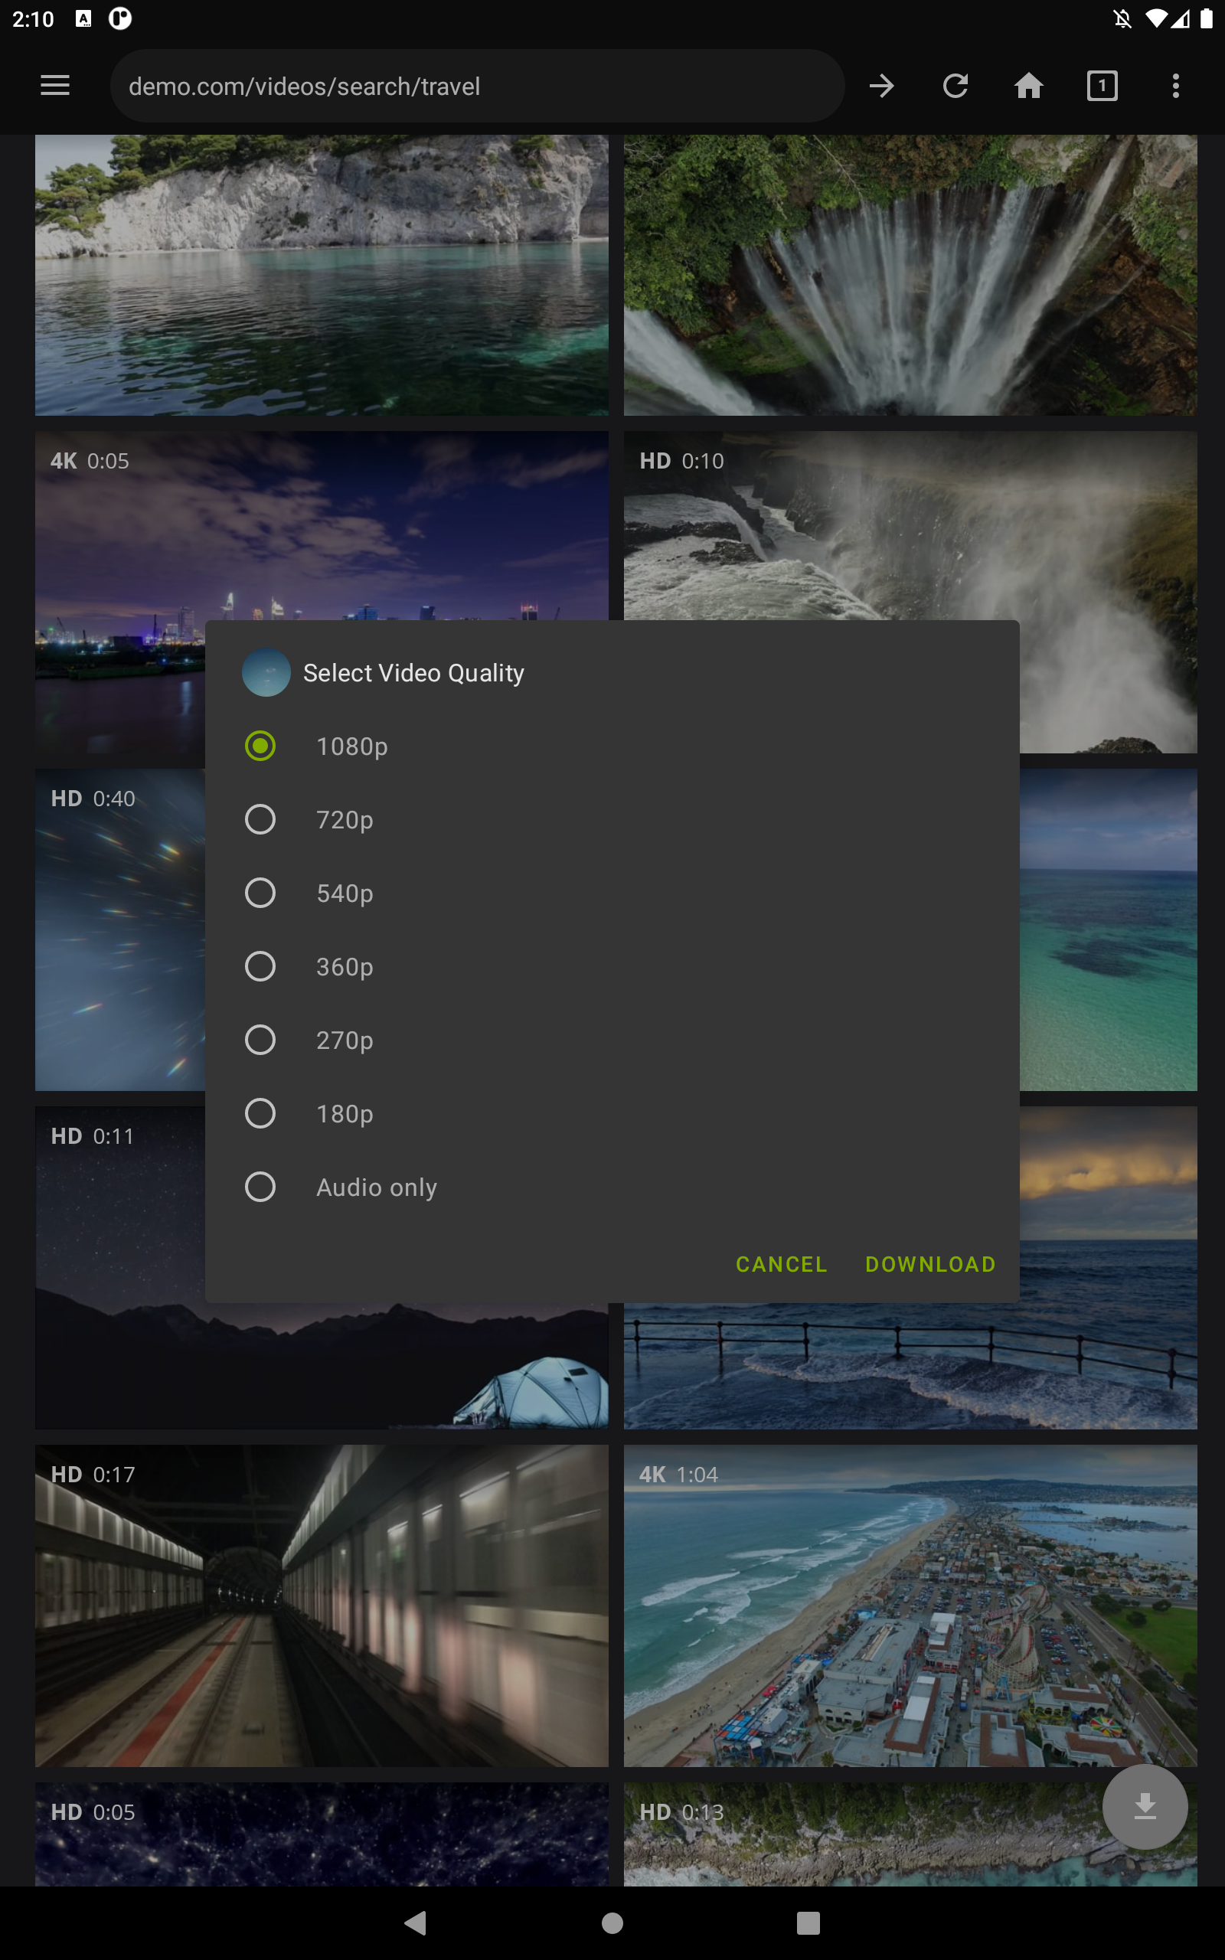Screen dimensions: 1225x1960
Task: Open the tabs counter showing 1
Action: [x=1102, y=86]
